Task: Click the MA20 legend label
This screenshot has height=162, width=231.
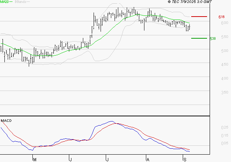Action: coord(4,2)
